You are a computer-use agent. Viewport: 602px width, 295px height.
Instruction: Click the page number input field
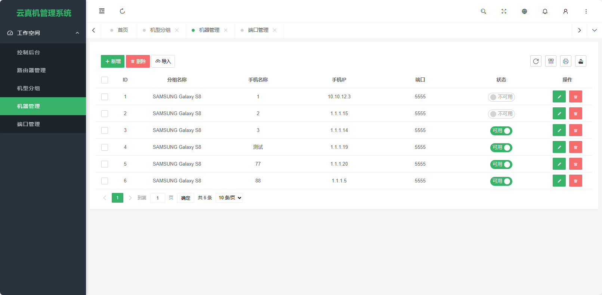pyautogui.click(x=157, y=198)
